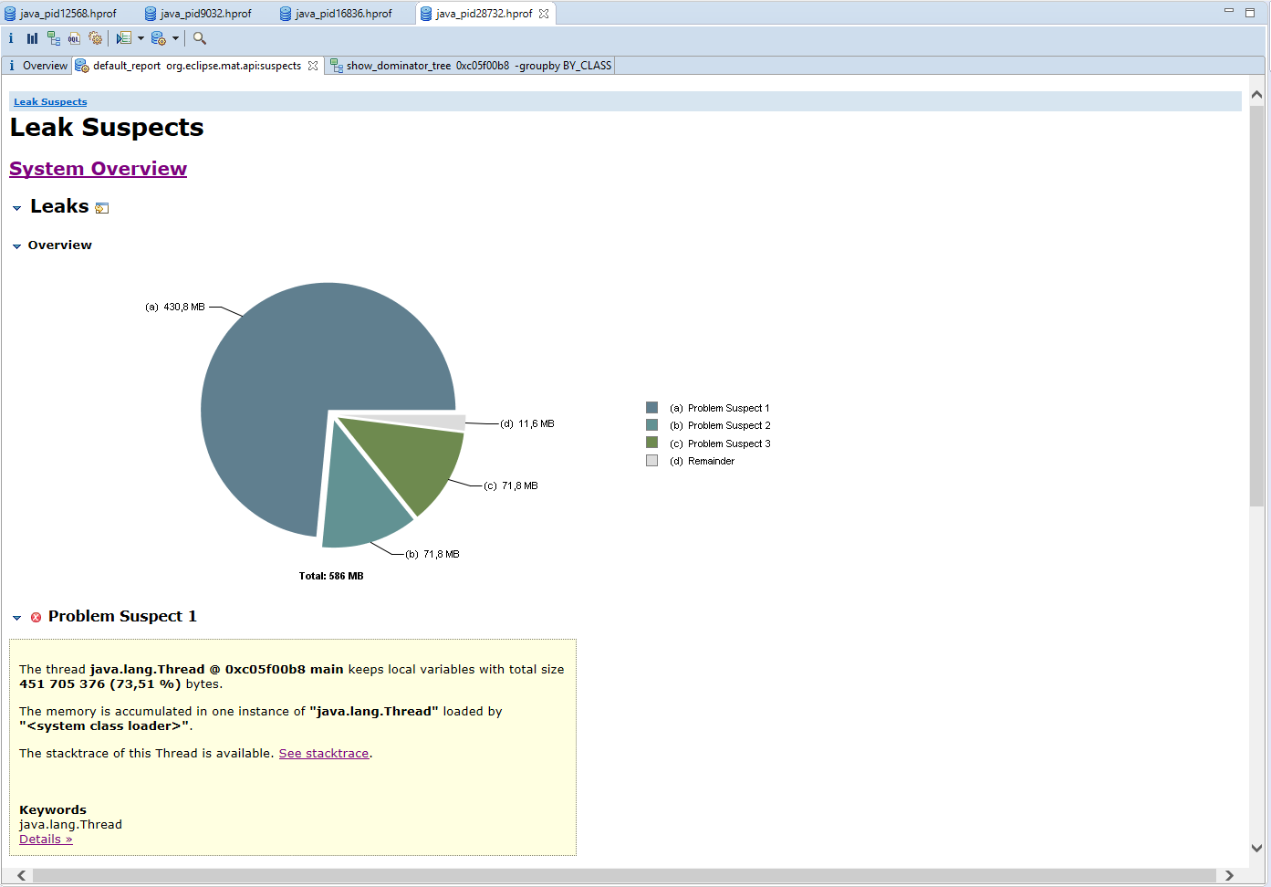Screen dimensions: 1271x887
Task: Switch to java_pid12568.hprof tab
Action: pyautogui.click(x=60, y=14)
